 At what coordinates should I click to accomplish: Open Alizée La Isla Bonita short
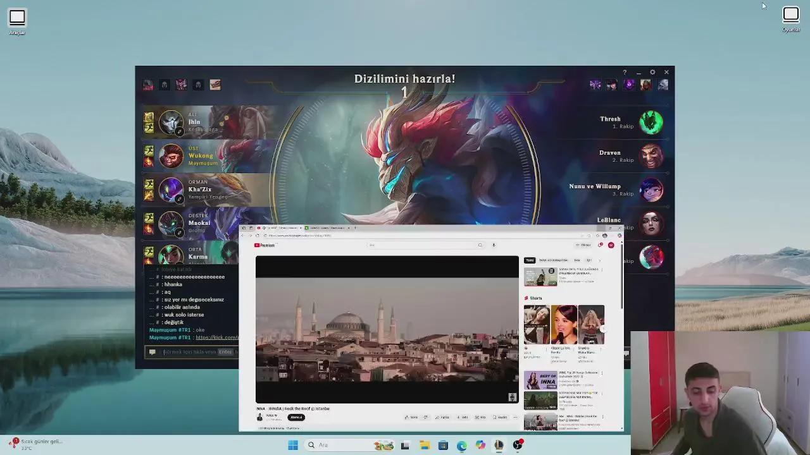click(x=564, y=325)
